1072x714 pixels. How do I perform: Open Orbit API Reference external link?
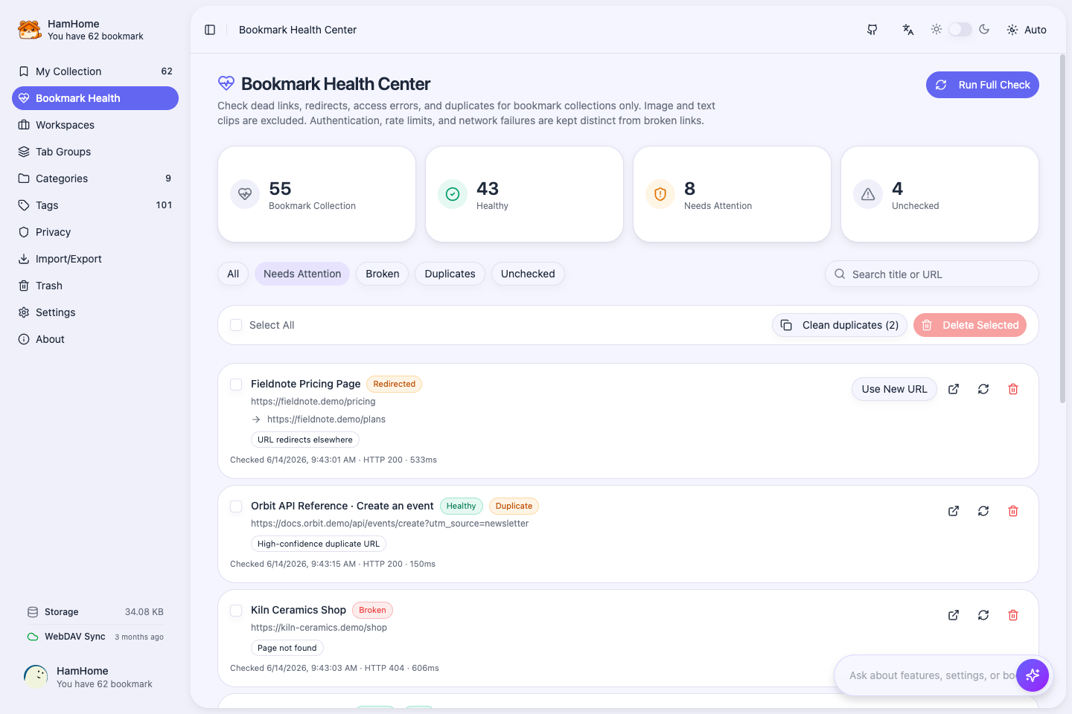pyautogui.click(x=954, y=511)
